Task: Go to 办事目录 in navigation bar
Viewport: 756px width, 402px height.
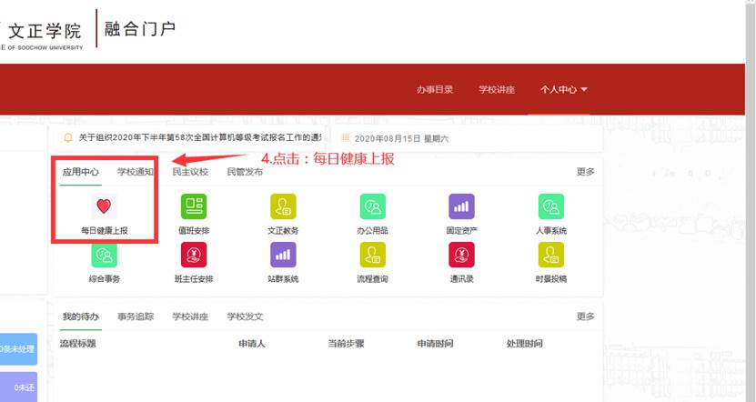Action: (433, 90)
